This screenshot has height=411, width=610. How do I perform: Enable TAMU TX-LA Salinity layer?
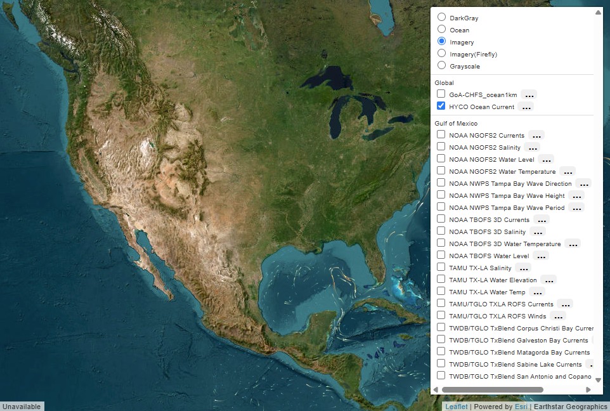(x=441, y=267)
